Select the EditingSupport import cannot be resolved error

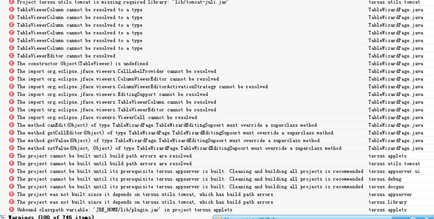(112, 95)
